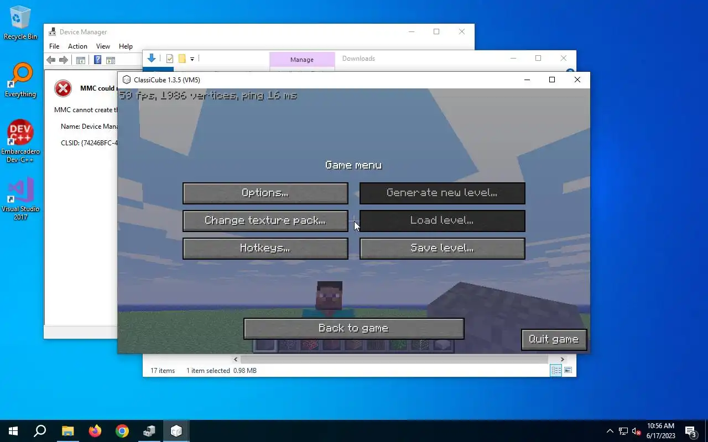Open the Help menu in Device Manager
The width and height of the screenshot is (708, 442).
126,46
